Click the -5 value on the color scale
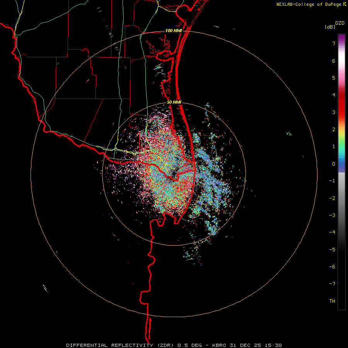The image size is (348, 348). pos(332,249)
